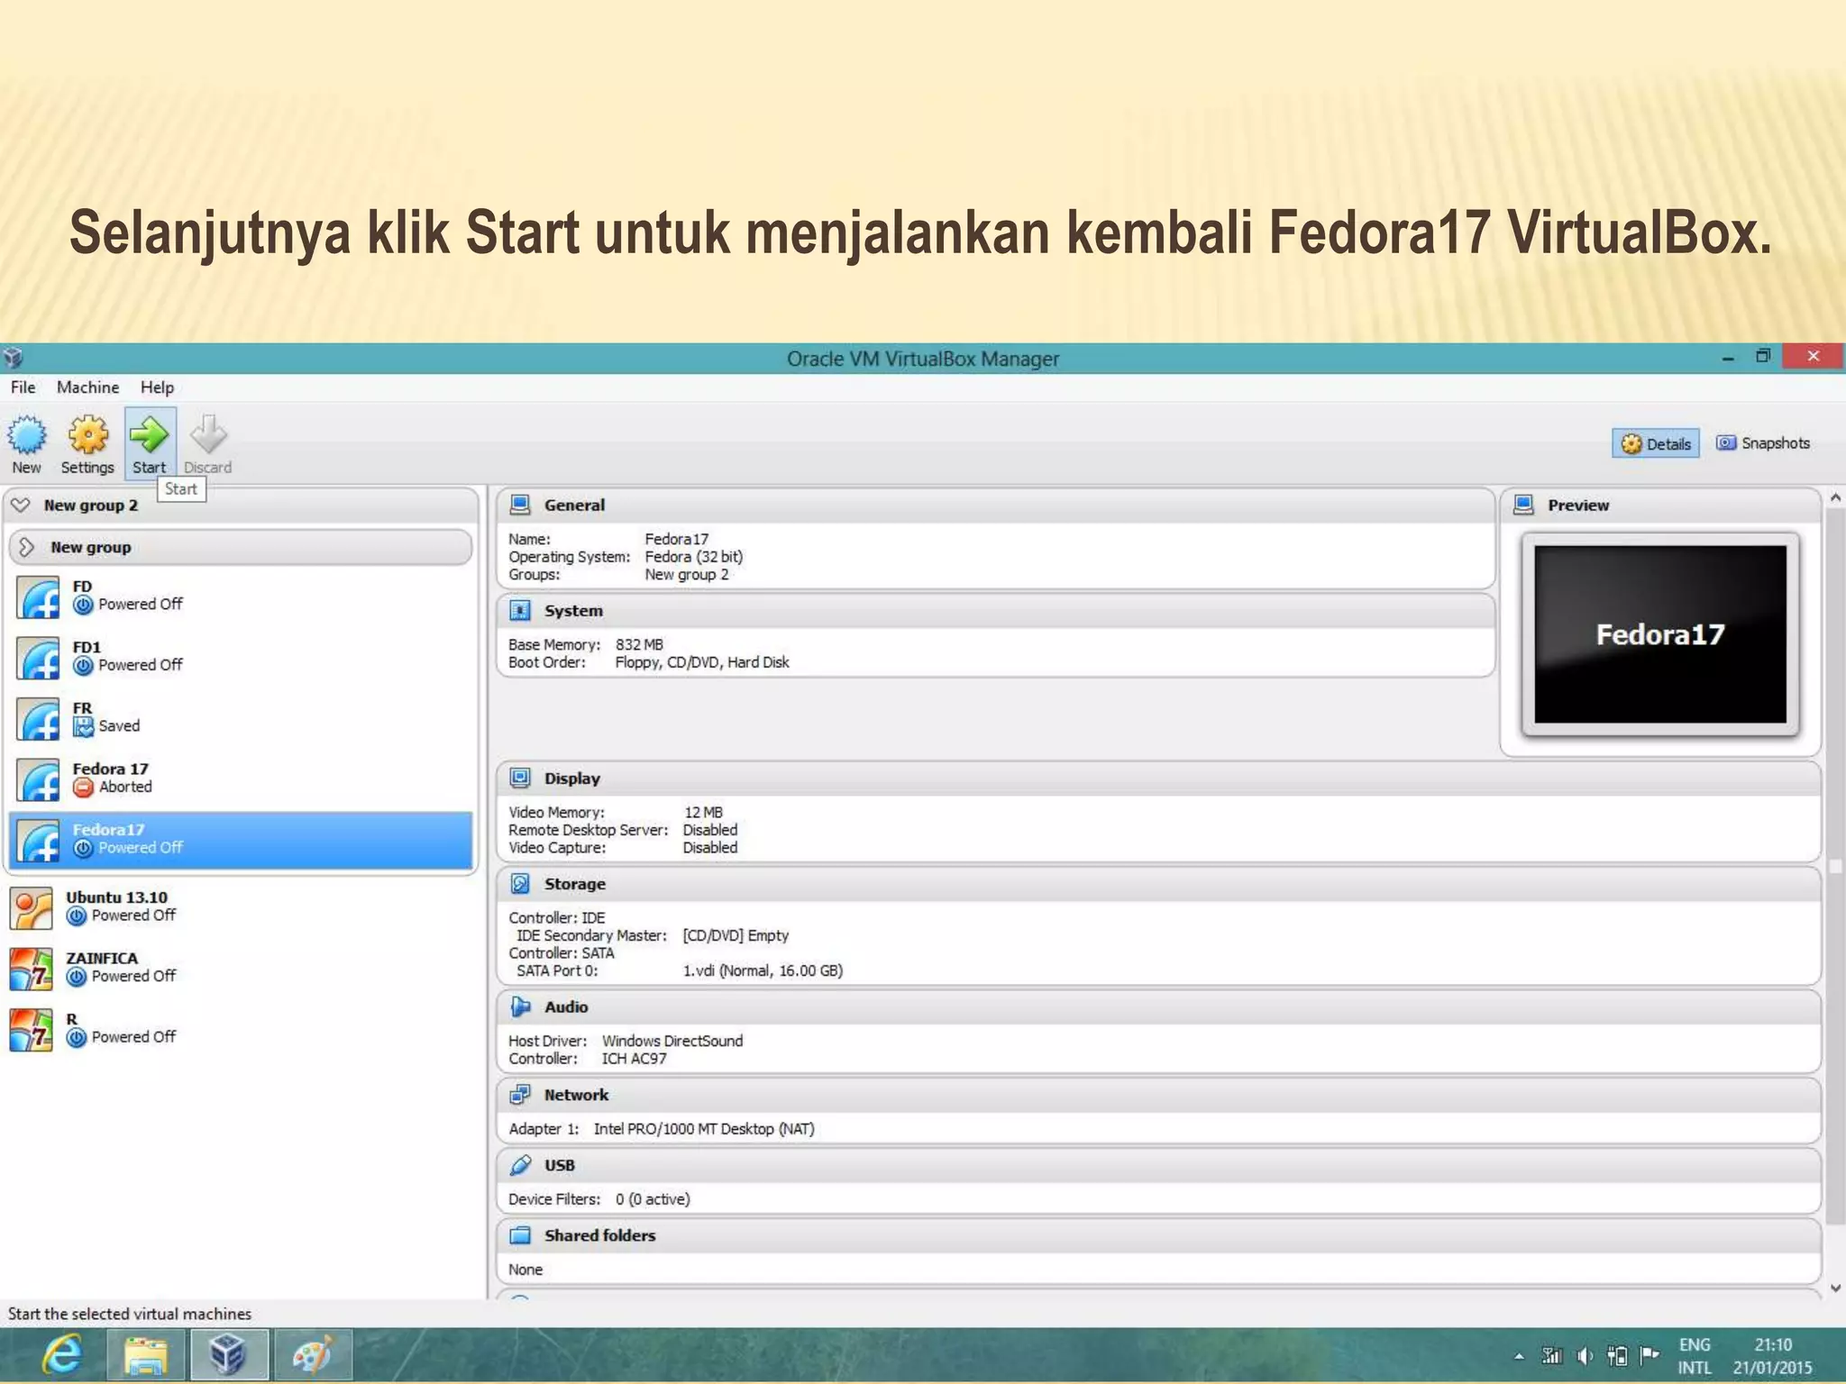Click the Windows 7 icon of R machine
The width and height of the screenshot is (1846, 1384).
click(x=32, y=1030)
